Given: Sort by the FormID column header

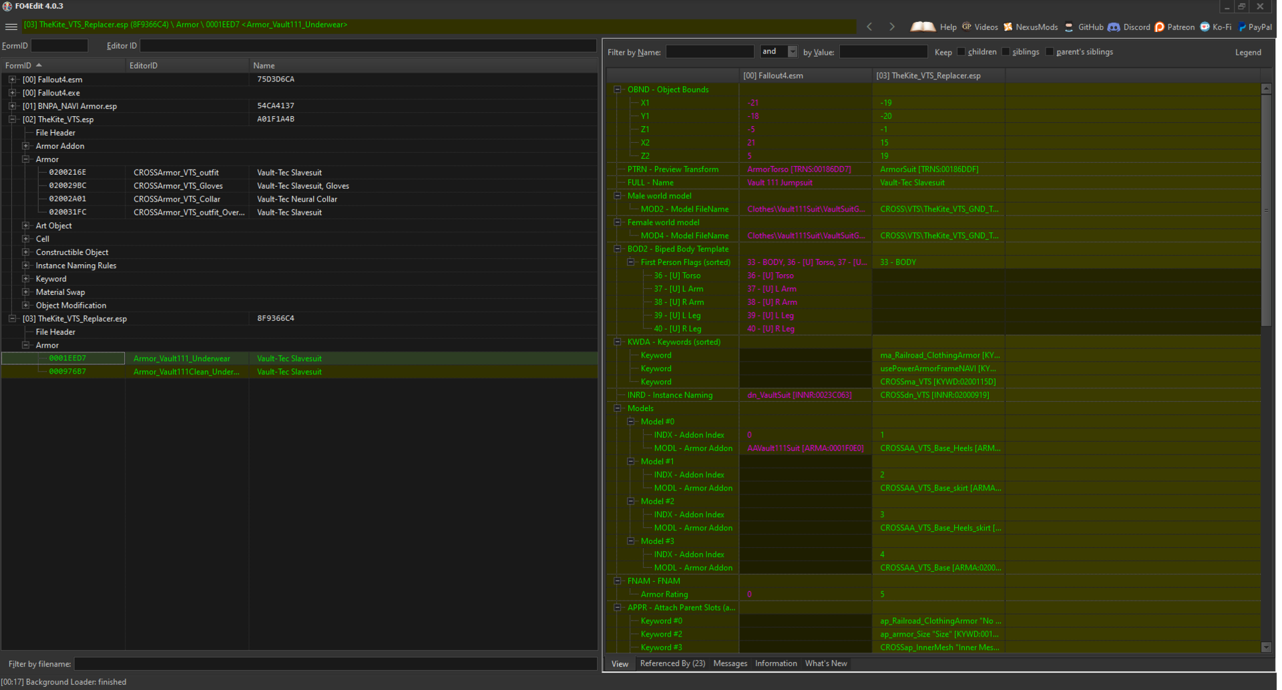Looking at the screenshot, I should (63, 65).
